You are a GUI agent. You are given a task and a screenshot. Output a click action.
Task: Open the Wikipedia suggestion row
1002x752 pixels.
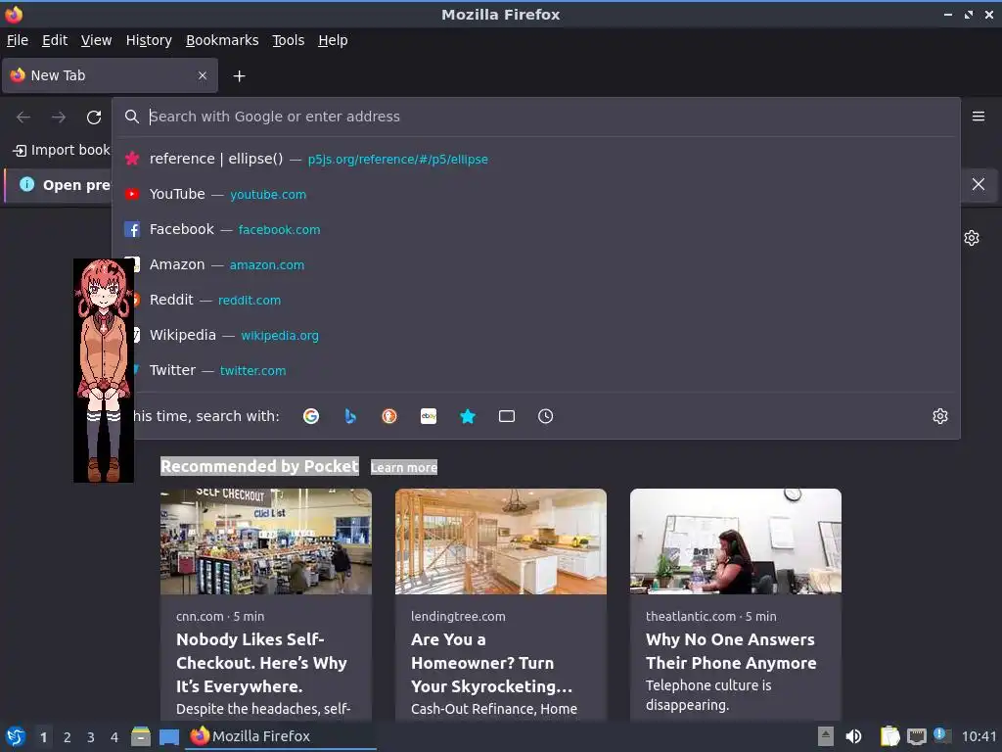537,335
